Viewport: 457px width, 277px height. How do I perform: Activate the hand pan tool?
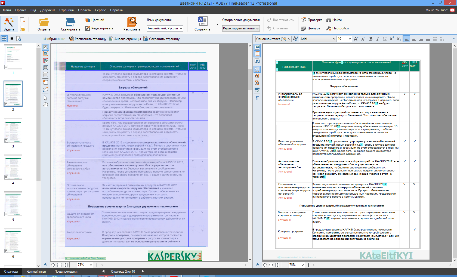click(45, 105)
